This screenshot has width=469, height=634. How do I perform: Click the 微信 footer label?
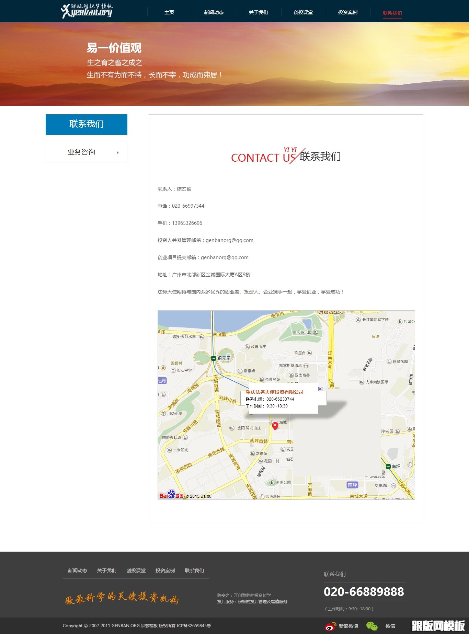pyautogui.click(x=390, y=626)
